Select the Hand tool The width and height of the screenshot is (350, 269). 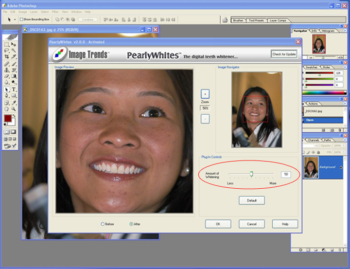[7, 109]
